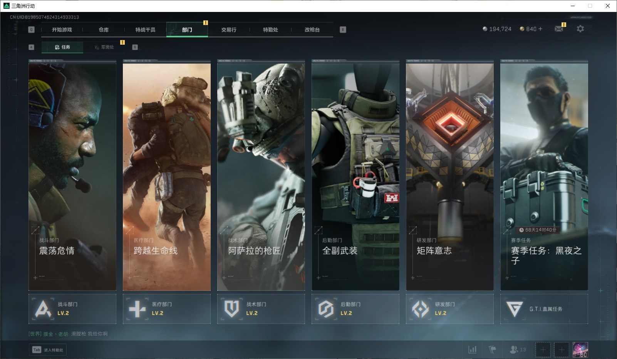The image size is (617, 359).
Task: Click Tab 进入特勤处 button
Action: click(48, 350)
